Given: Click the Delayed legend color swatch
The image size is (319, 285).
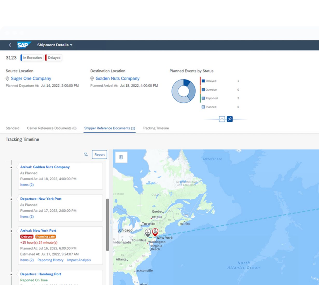Looking at the screenshot, I should (x=203, y=81).
